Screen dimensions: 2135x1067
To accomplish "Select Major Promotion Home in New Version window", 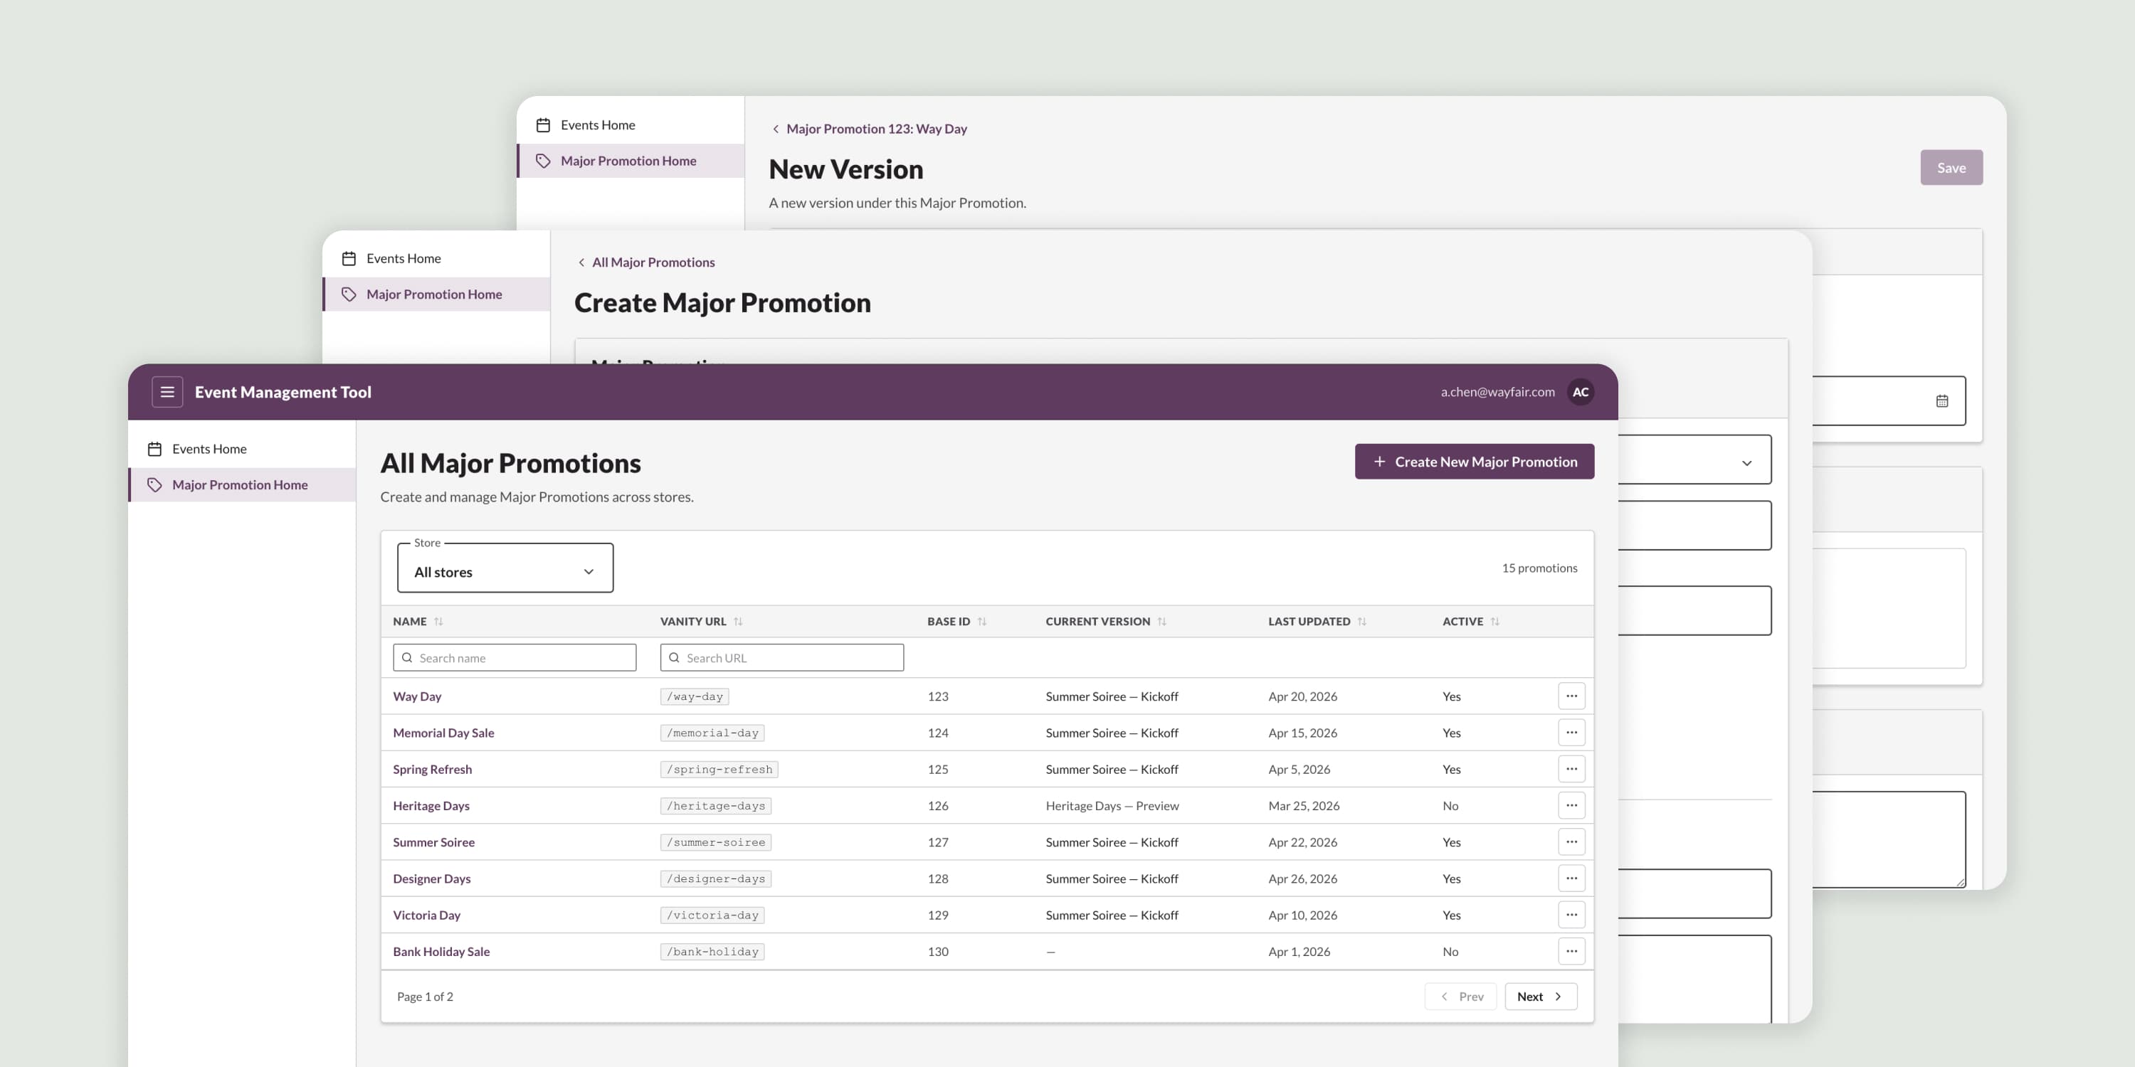I will coord(631,161).
